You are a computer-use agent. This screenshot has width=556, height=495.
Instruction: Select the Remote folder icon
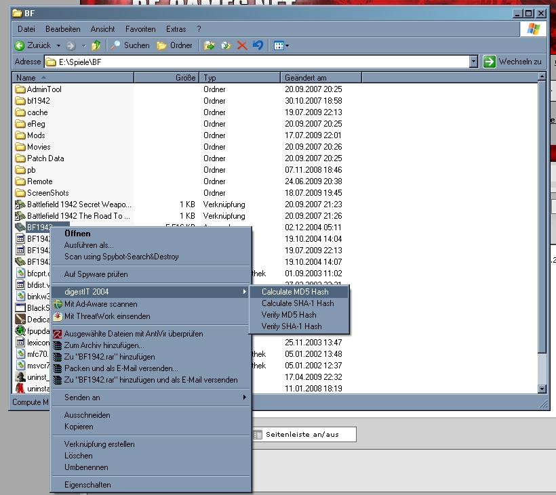tap(20, 181)
